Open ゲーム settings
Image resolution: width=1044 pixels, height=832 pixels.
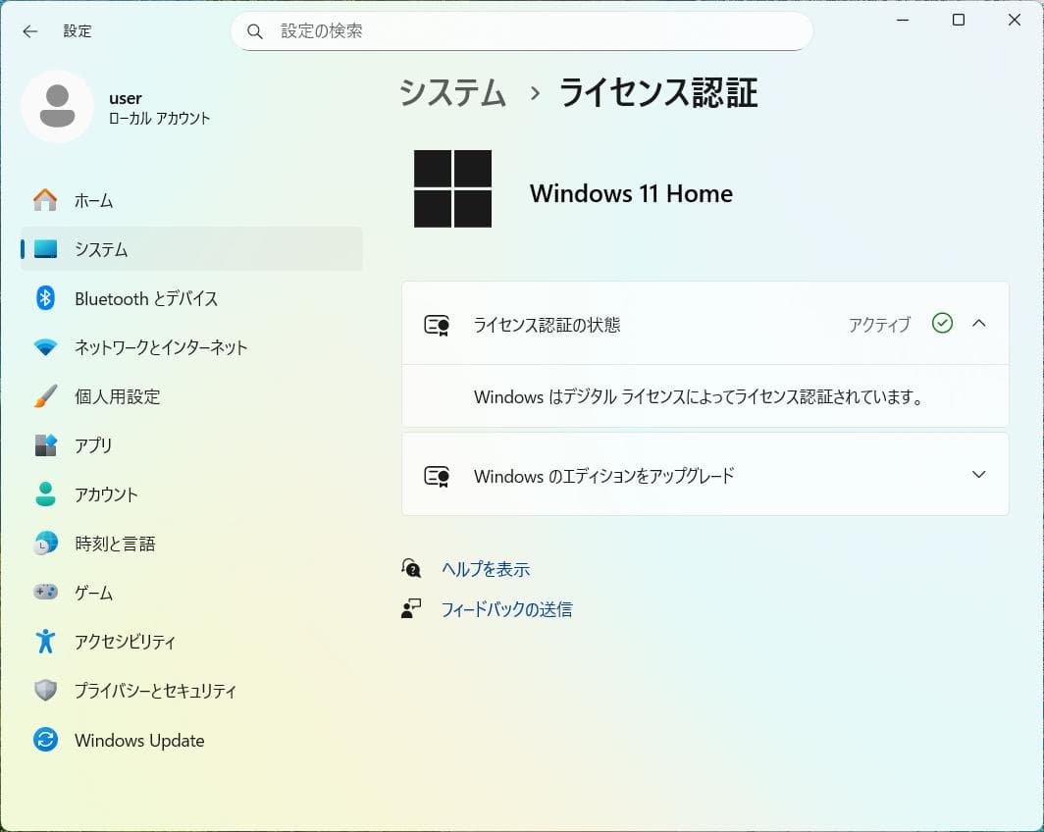(x=191, y=592)
